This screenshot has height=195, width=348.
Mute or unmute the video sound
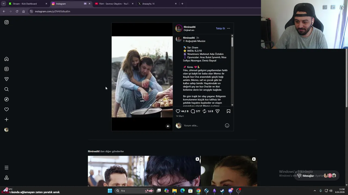(168, 126)
